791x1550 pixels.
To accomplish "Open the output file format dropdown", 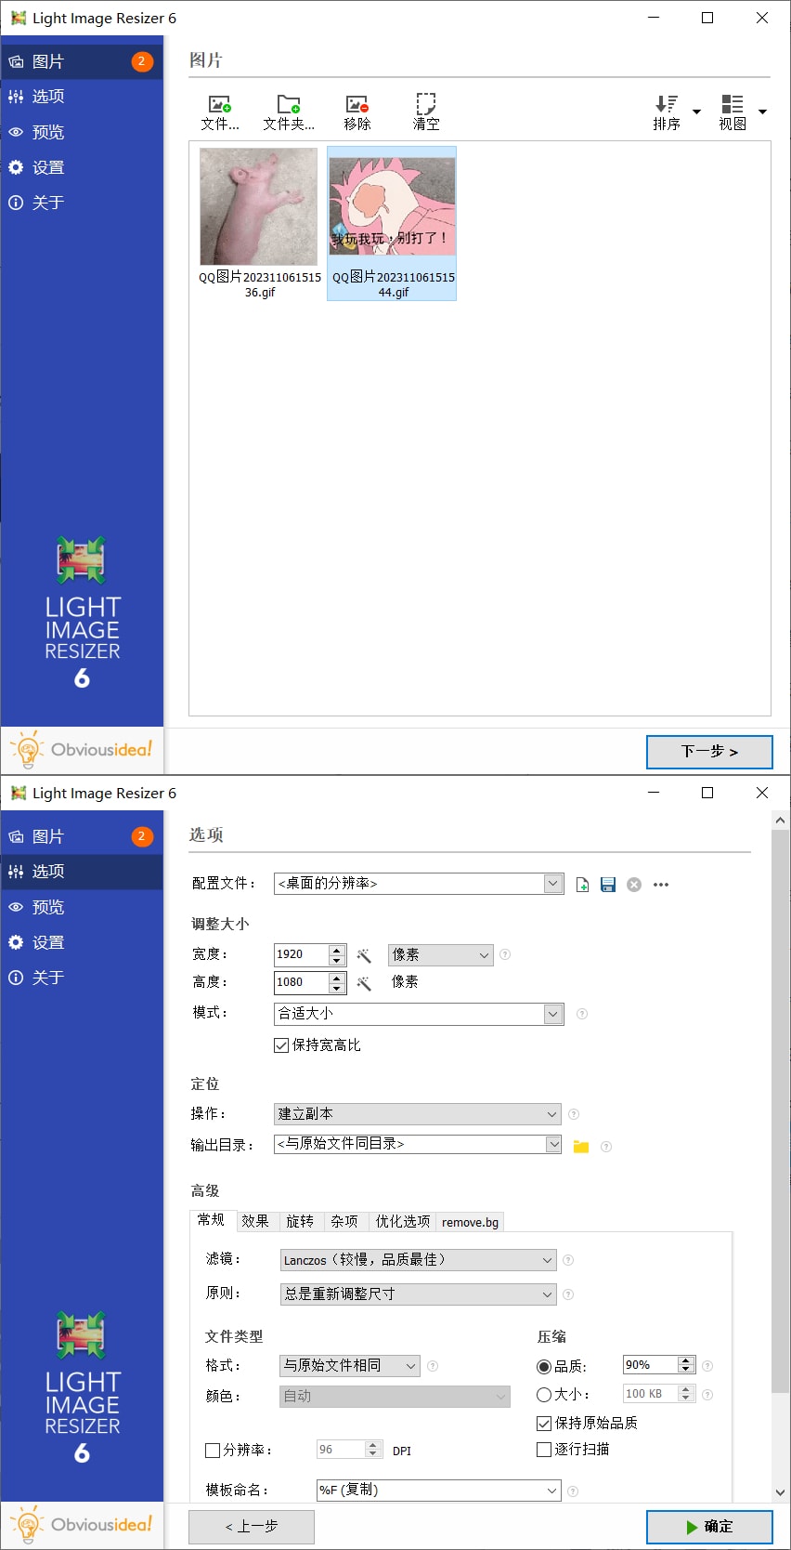I will click(410, 1365).
